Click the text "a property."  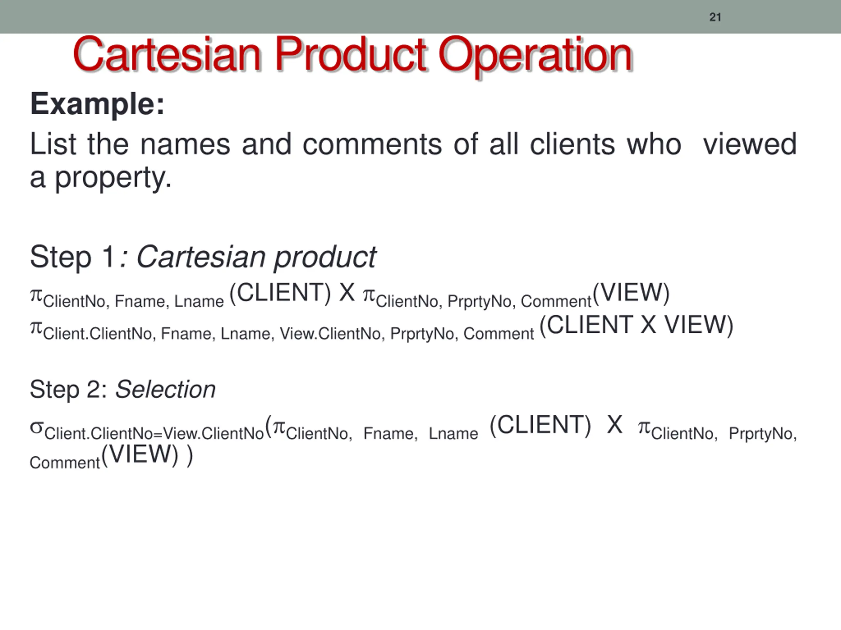101,178
